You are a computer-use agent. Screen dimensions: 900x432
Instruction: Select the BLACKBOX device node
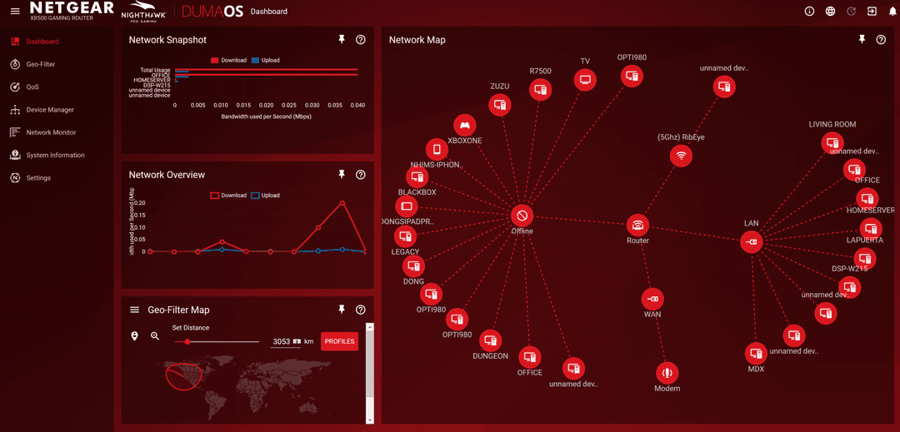point(417,176)
